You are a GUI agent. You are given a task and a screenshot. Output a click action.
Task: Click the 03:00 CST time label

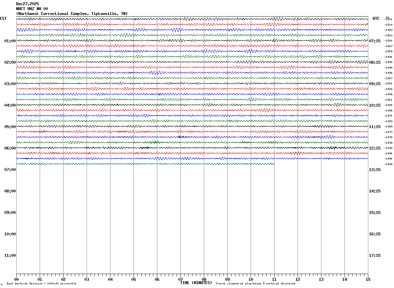pos(10,84)
